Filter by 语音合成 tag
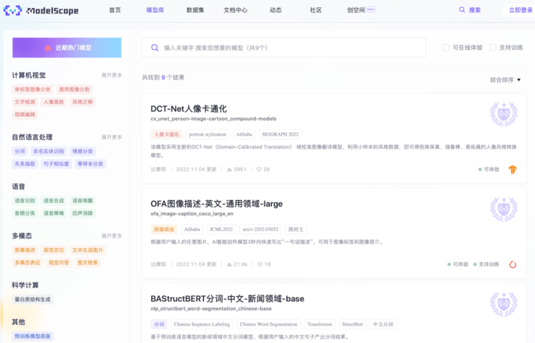The image size is (535, 343). [54, 201]
